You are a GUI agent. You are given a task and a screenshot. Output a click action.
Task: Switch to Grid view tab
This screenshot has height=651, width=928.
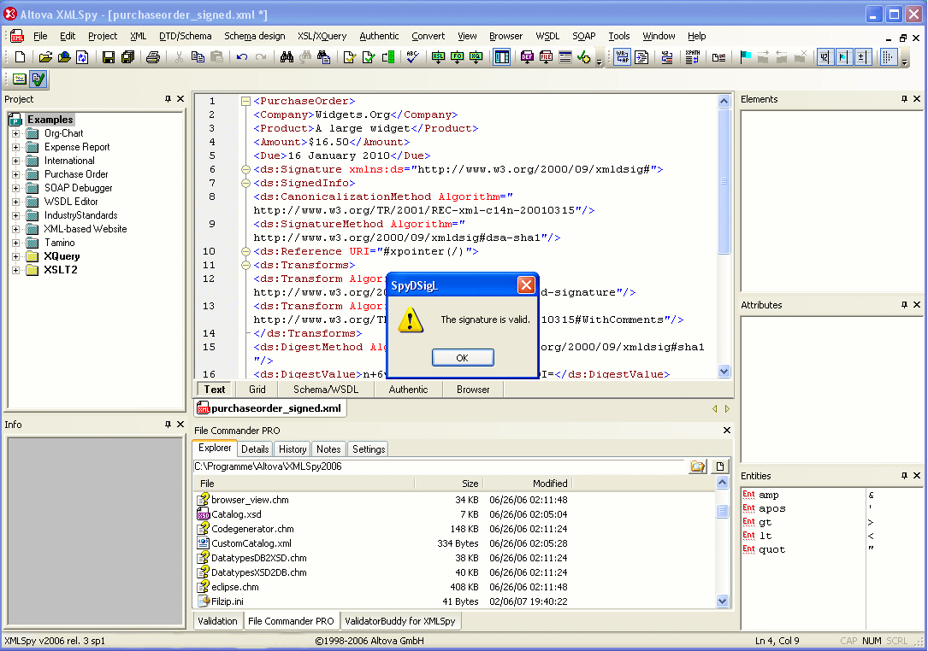click(x=257, y=390)
